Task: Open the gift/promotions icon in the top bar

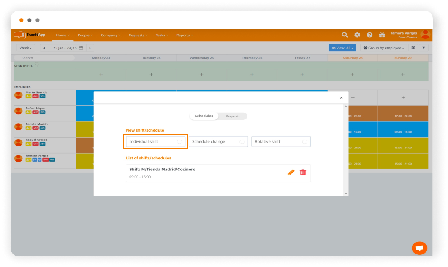Action: coord(382,35)
